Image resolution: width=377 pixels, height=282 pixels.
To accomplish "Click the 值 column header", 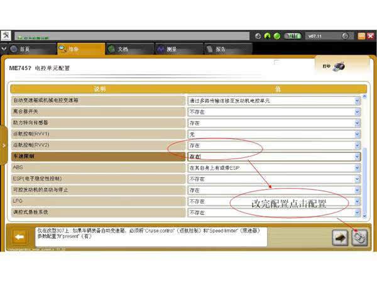I will pos(278,89).
